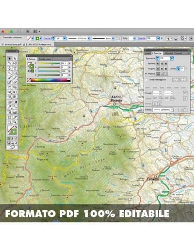Select the Zoom magnifier tool
This screenshot has height=251, width=194.
(15, 122)
